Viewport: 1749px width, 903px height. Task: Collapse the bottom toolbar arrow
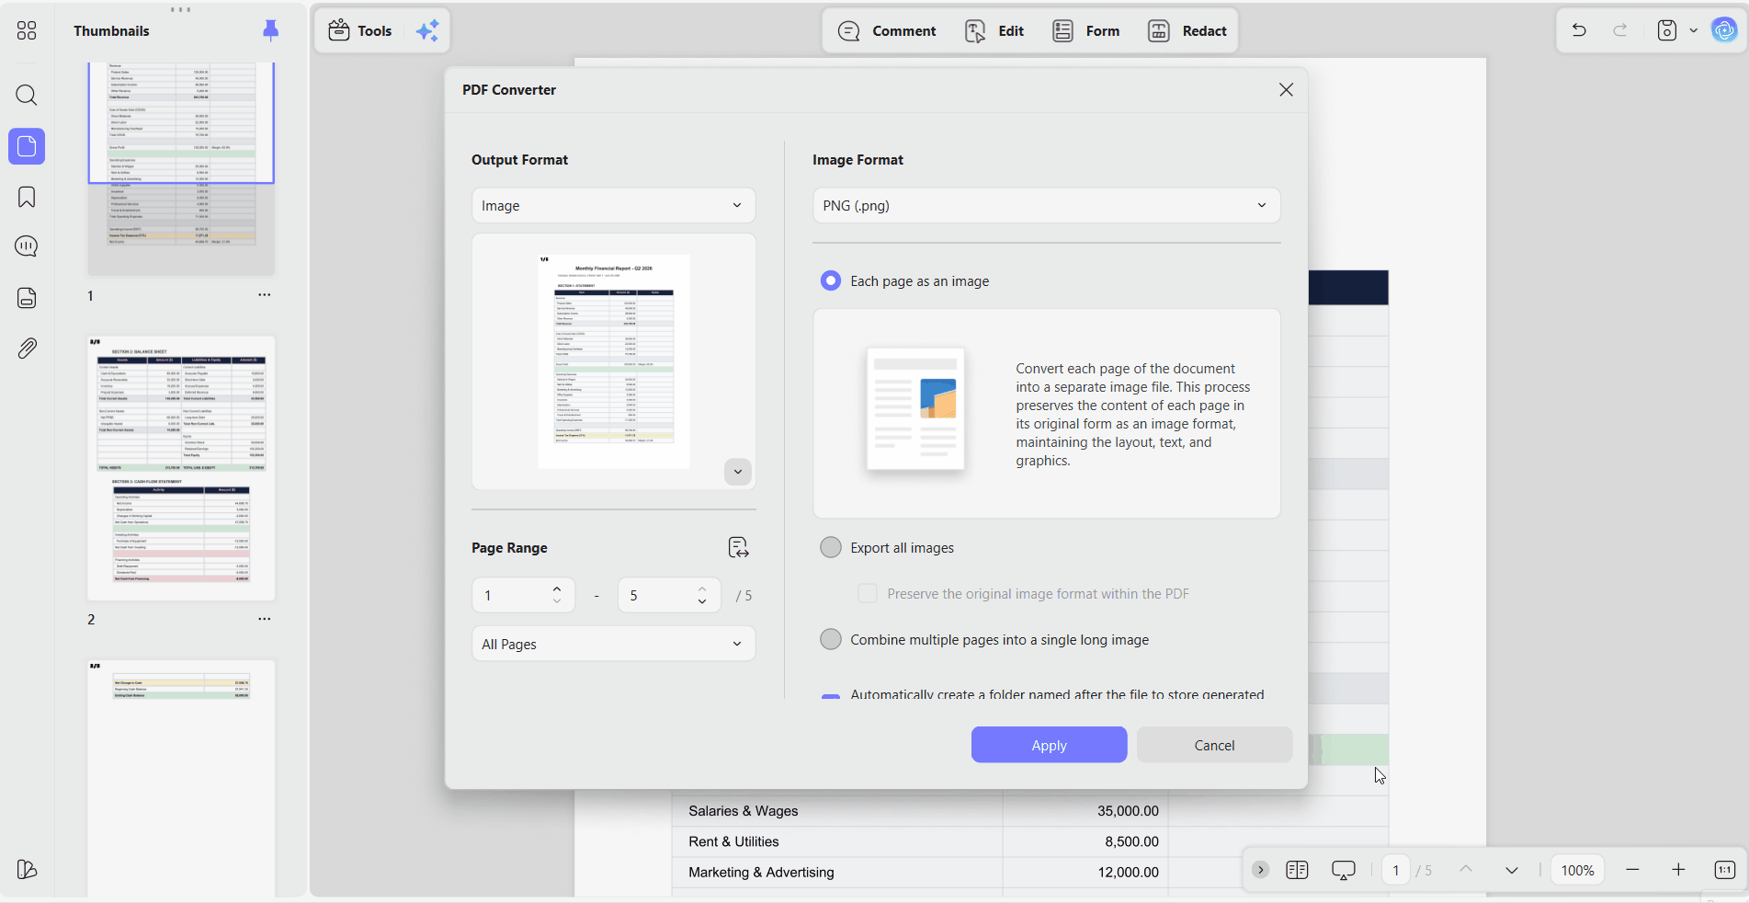(x=1260, y=870)
